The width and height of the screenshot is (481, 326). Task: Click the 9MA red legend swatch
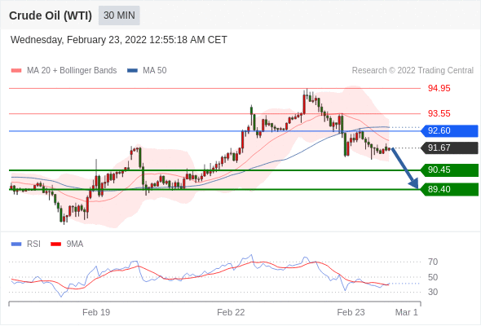tap(55, 244)
